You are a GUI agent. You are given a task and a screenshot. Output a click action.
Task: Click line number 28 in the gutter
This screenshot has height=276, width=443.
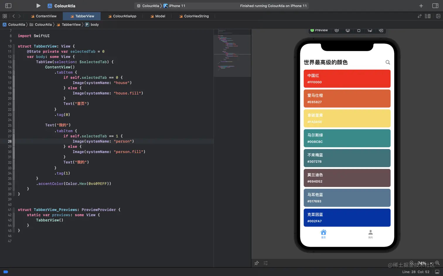pyautogui.click(x=10, y=141)
